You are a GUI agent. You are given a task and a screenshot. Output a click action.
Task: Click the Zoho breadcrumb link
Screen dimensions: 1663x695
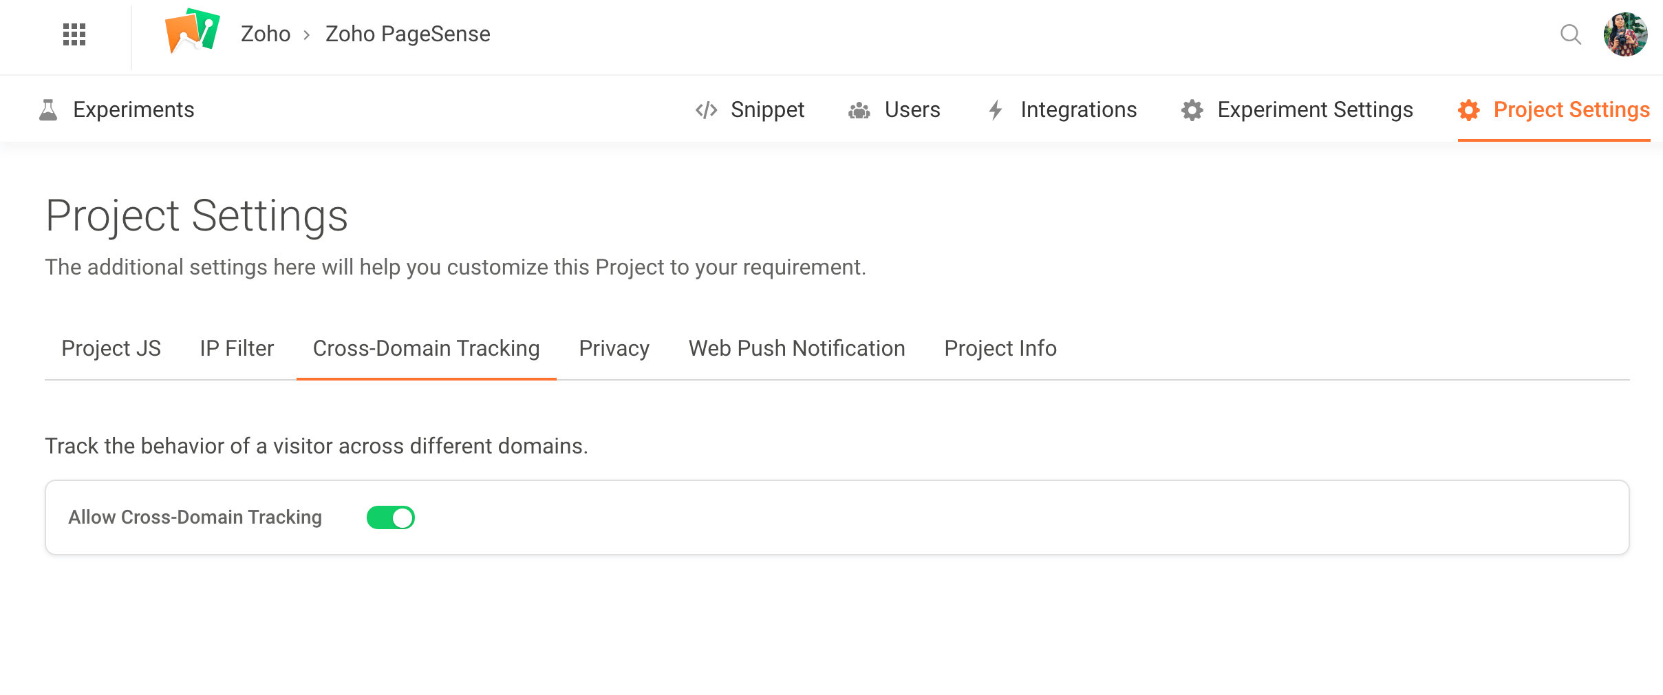pyautogui.click(x=266, y=34)
